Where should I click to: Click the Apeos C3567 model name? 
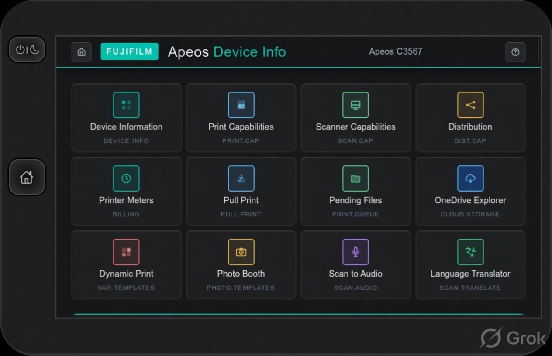coord(396,51)
